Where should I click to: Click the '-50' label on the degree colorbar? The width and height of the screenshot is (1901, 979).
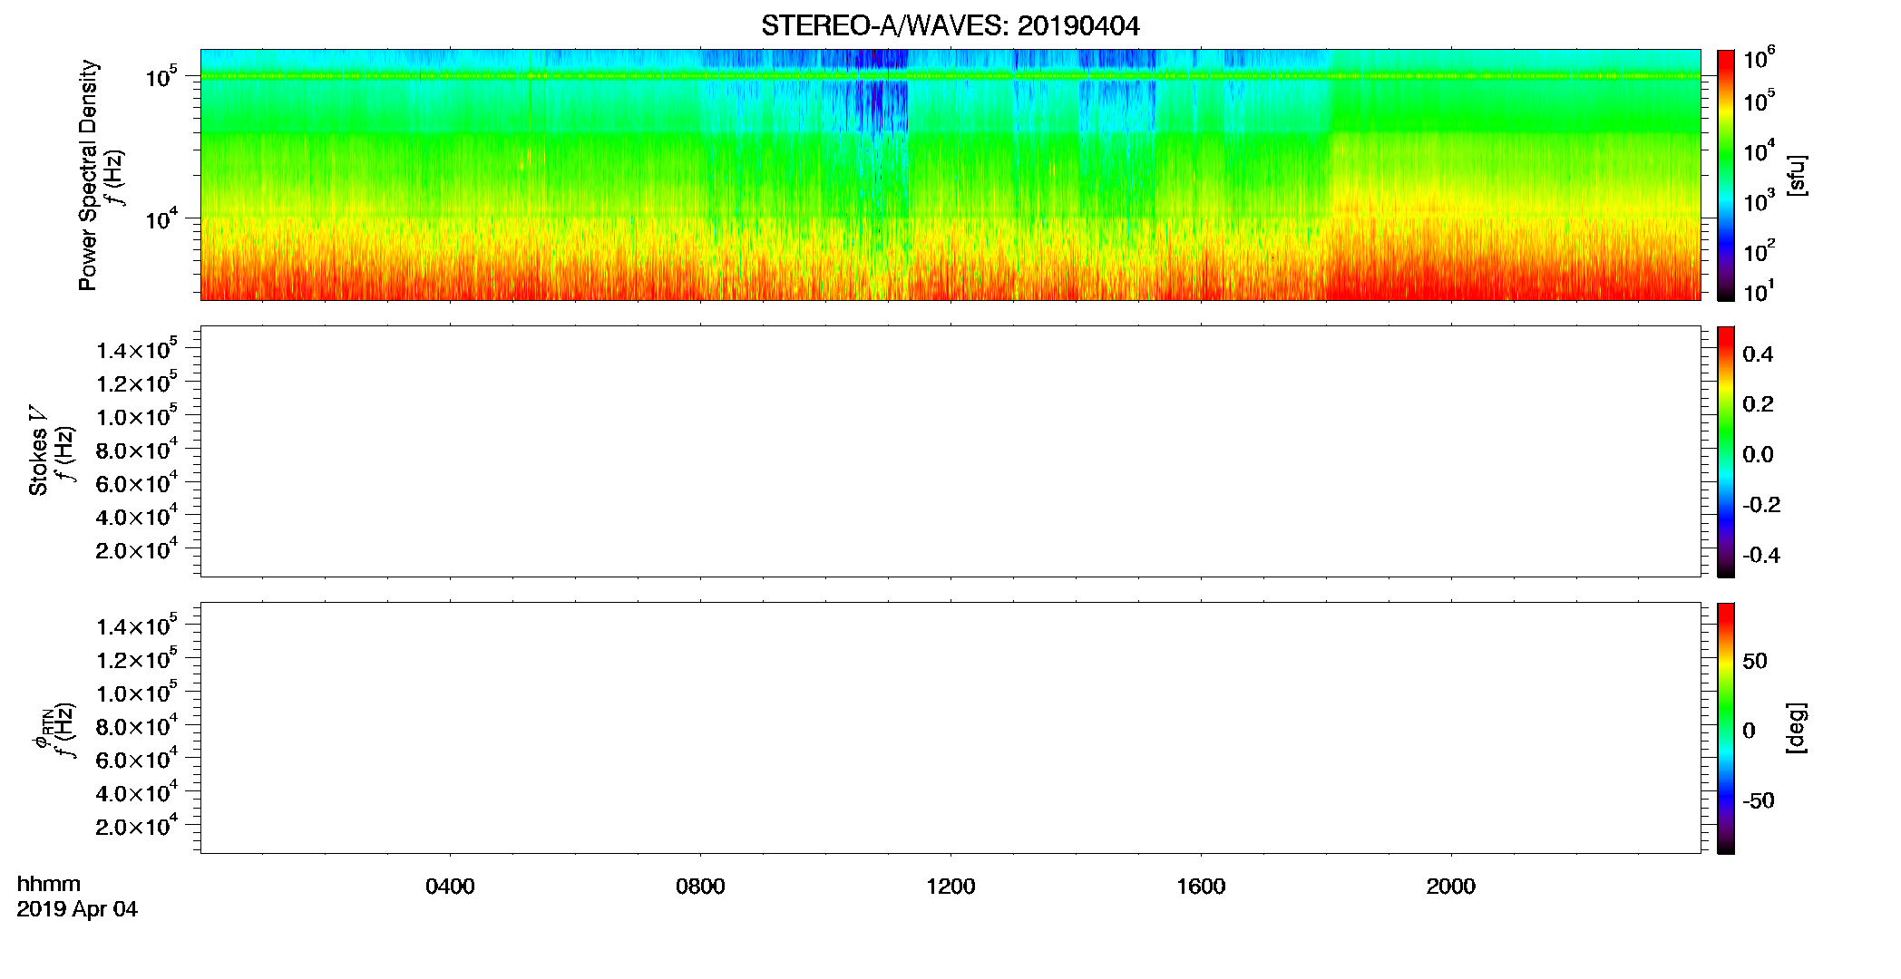pyautogui.click(x=1759, y=801)
